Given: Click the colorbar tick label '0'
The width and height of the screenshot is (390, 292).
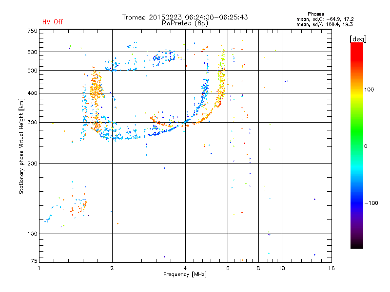Looking at the screenshot, I should (x=366, y=146).
